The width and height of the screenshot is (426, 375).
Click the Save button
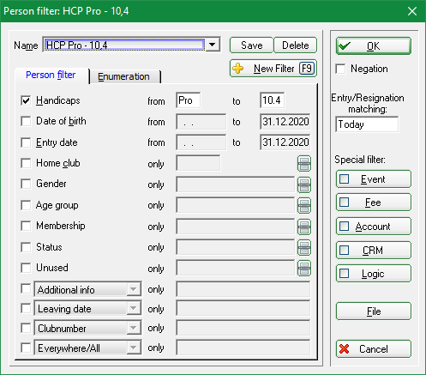[x=251, y=45]
